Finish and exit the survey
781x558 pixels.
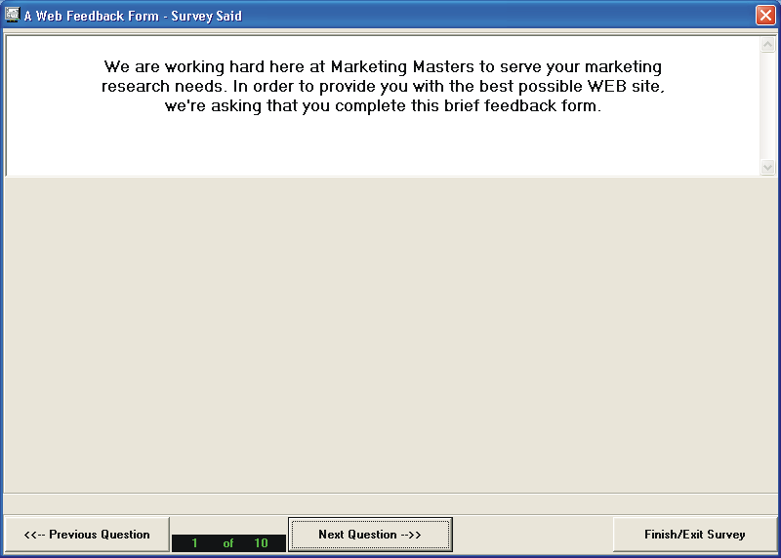[x=695, y=535]
